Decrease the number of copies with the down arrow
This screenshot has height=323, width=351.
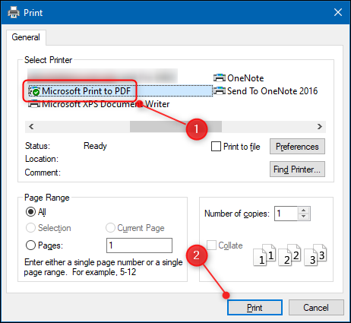point(303,217)
